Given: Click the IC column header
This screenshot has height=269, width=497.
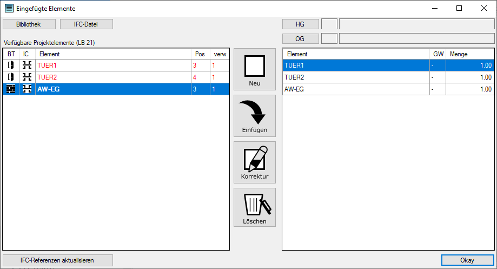Looking at the screenshot, I should coord(26,54).
